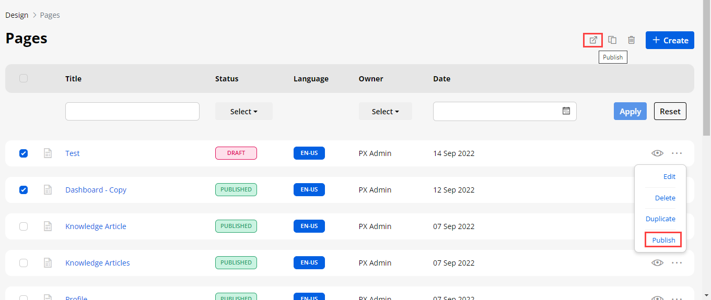Tick the Knowledge Article row checkbox
Viewport: 711px width, 300px height.
24,226
